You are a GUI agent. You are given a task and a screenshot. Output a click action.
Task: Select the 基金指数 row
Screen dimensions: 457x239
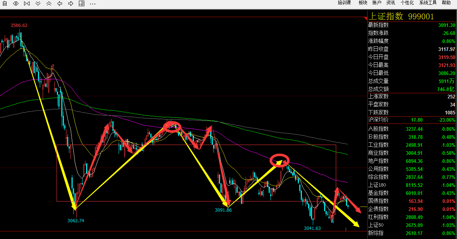412,193
